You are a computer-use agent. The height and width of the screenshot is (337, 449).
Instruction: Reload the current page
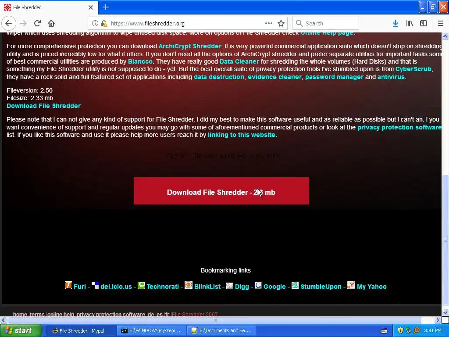pyautogui.click(x=38, y=23)
